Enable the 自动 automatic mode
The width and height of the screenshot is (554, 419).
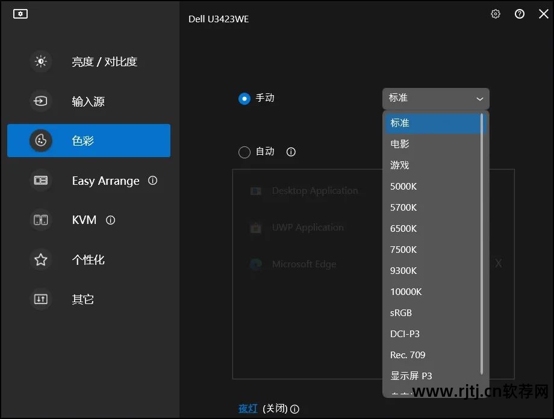click(x=244, y=152)
